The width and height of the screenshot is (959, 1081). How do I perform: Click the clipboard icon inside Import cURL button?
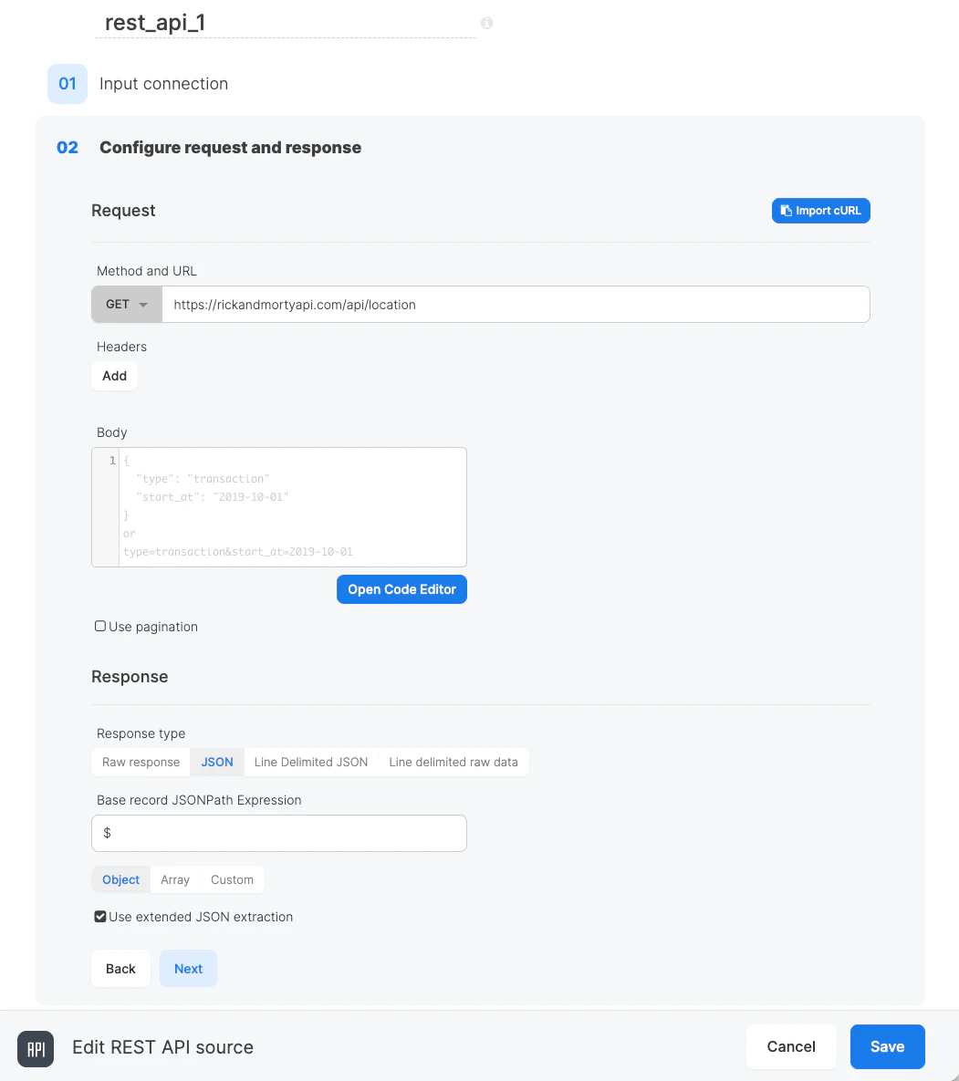click(785, 211)
